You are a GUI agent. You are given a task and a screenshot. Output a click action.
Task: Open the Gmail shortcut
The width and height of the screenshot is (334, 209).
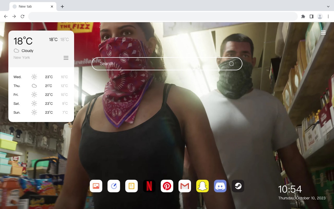(185, 186)
